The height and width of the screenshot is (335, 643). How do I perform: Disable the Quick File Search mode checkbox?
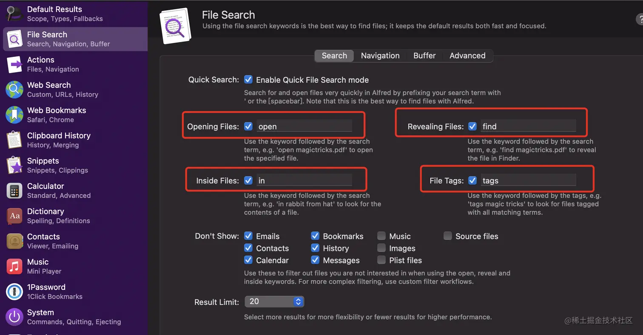click(248, 80)
